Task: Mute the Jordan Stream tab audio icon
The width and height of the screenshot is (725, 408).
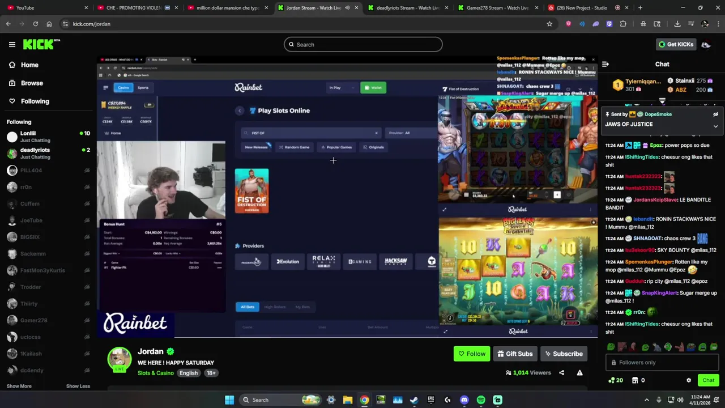Action: tap(347, 8)
